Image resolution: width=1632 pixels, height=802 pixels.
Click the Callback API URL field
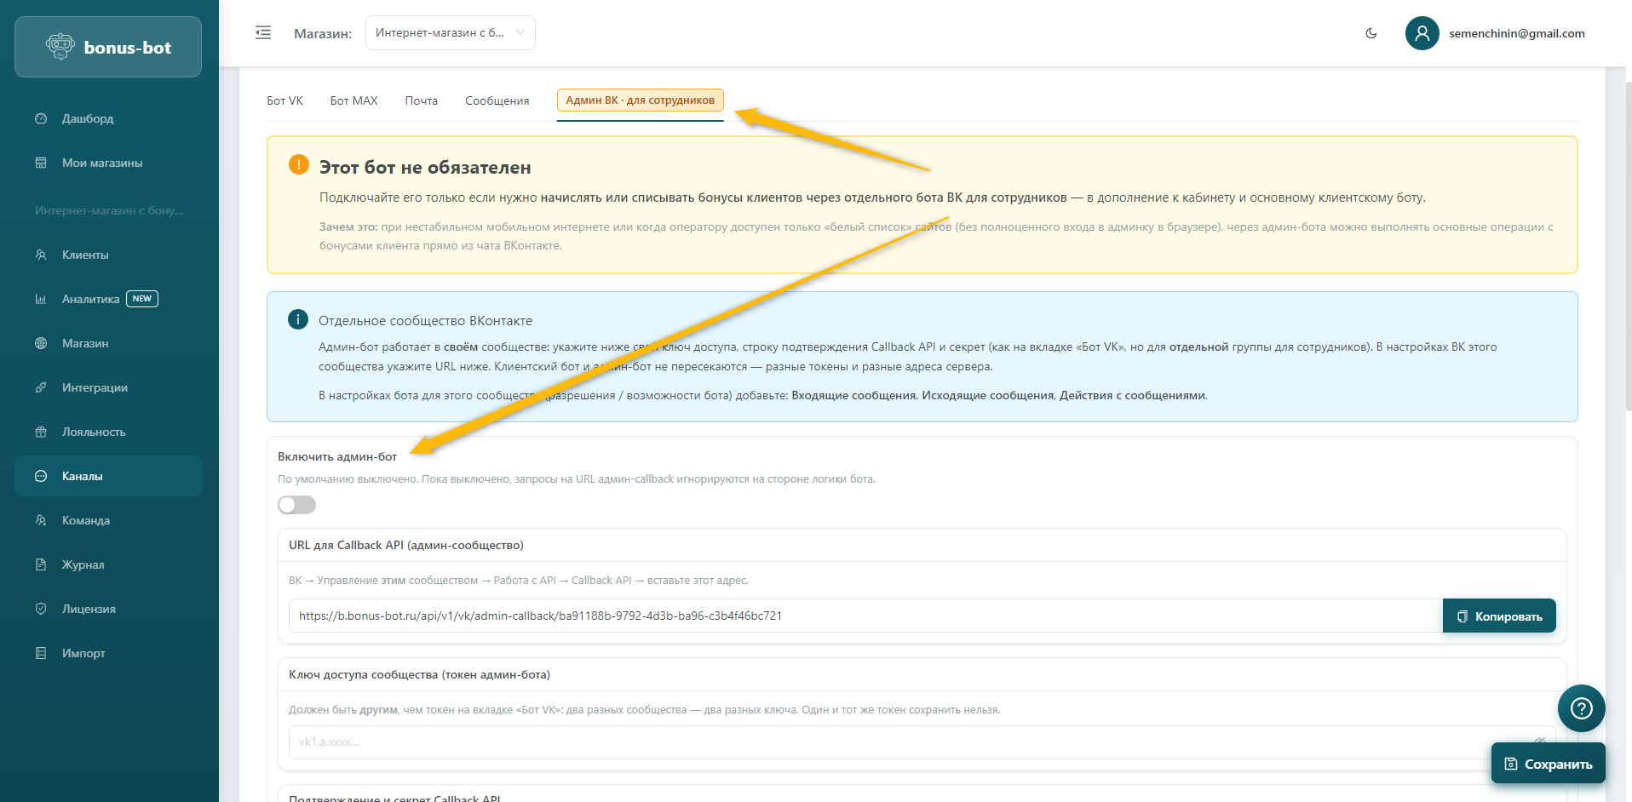tap(865, 616)
